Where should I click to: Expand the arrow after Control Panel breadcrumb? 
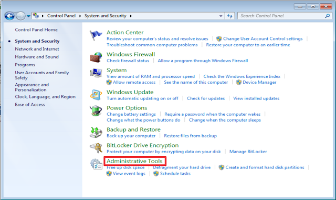pos(80,16)
